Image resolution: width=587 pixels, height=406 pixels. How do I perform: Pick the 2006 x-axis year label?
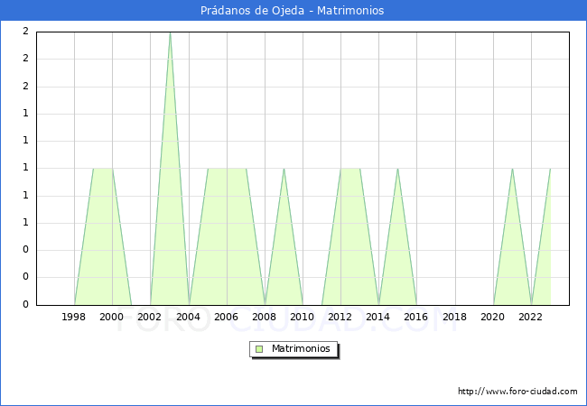227,317
